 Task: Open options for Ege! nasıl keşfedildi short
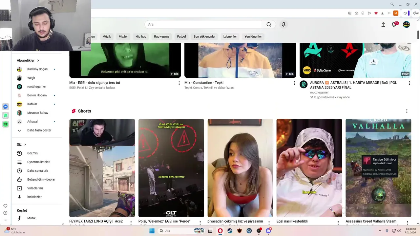338,223
